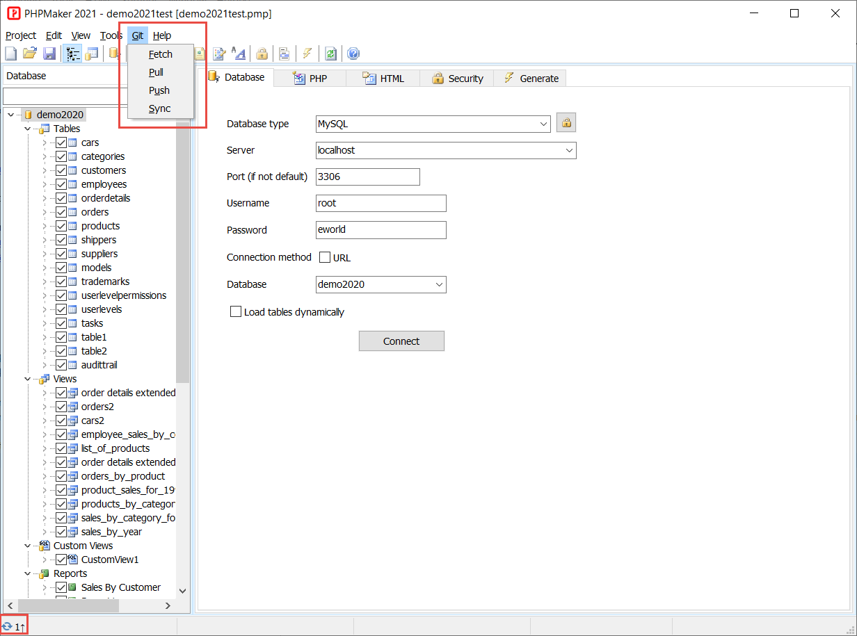Click the New project toolbar icon
Viewport: 857px width, 636px height.
(x=10, y=54)
